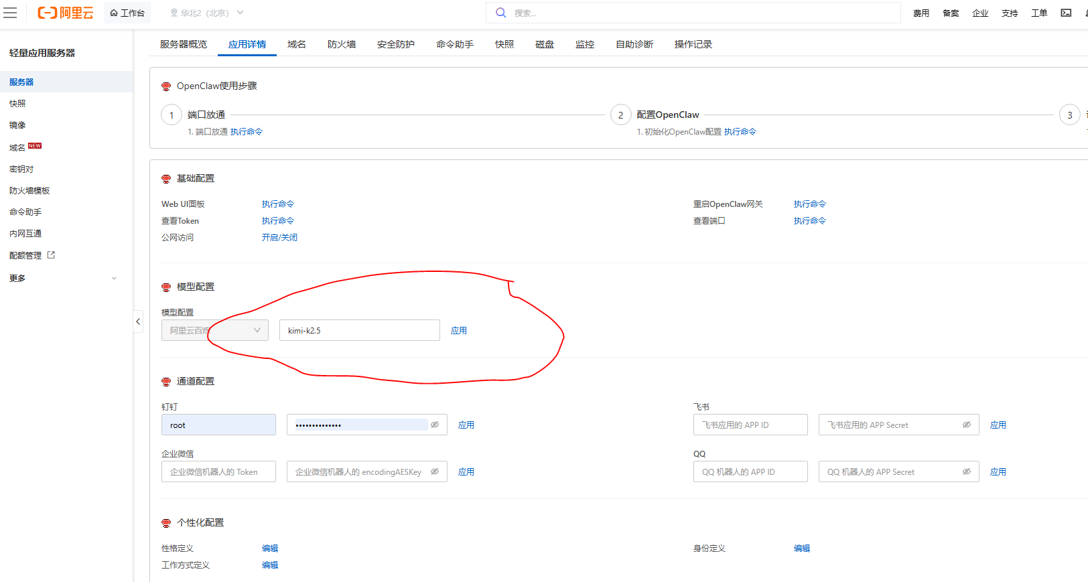Click 执行命令 for Web UI面板

[x=278, y=204]
